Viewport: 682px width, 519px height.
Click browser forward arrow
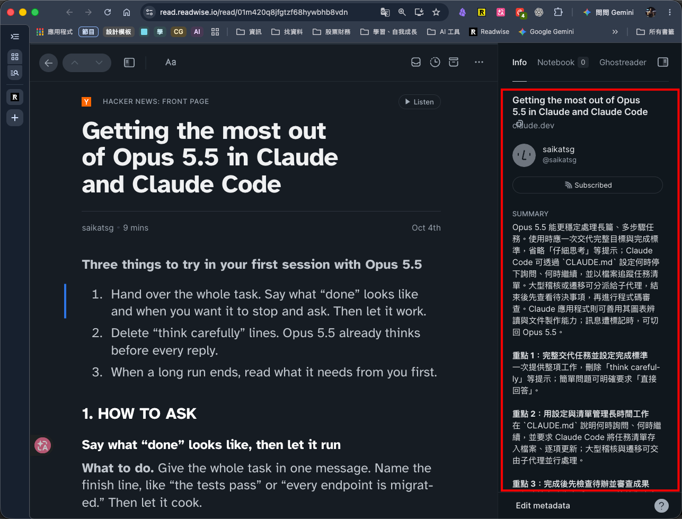88,12
